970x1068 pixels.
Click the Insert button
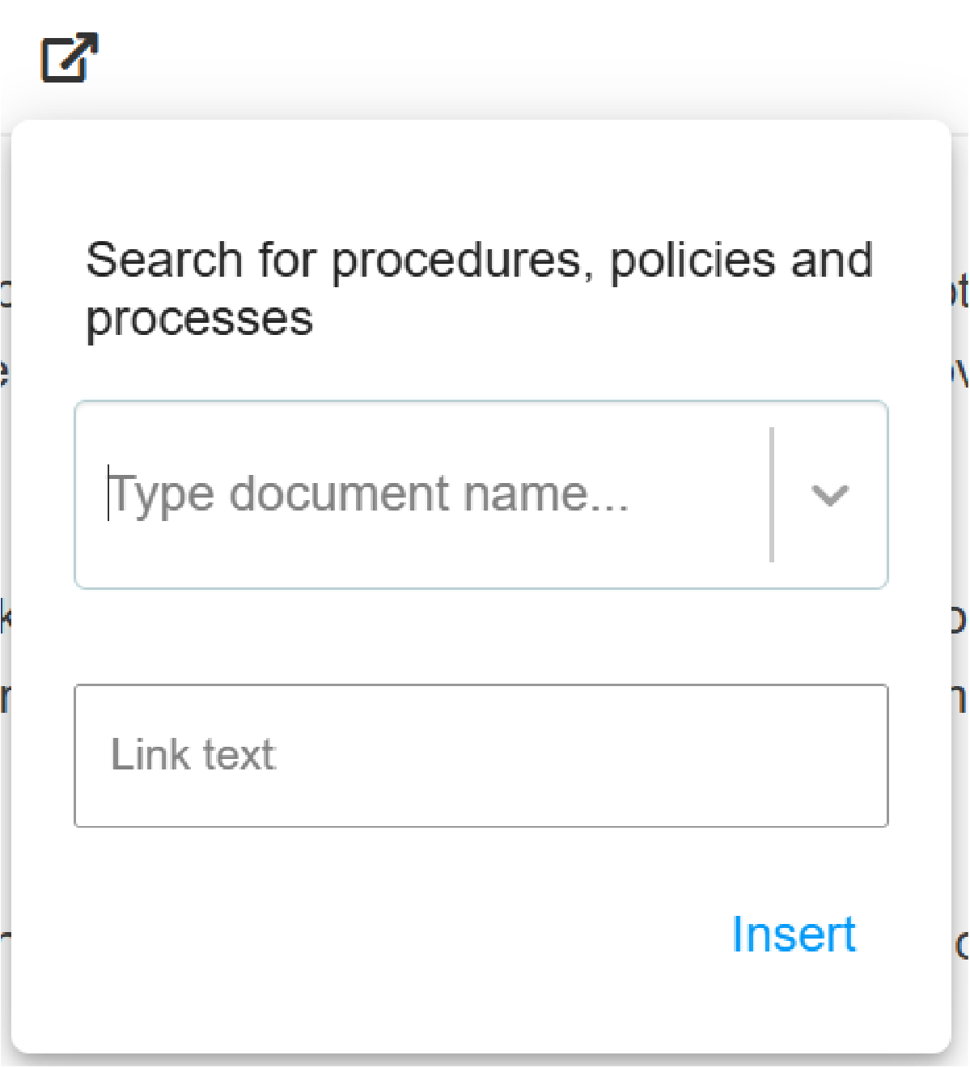(794, 934)
